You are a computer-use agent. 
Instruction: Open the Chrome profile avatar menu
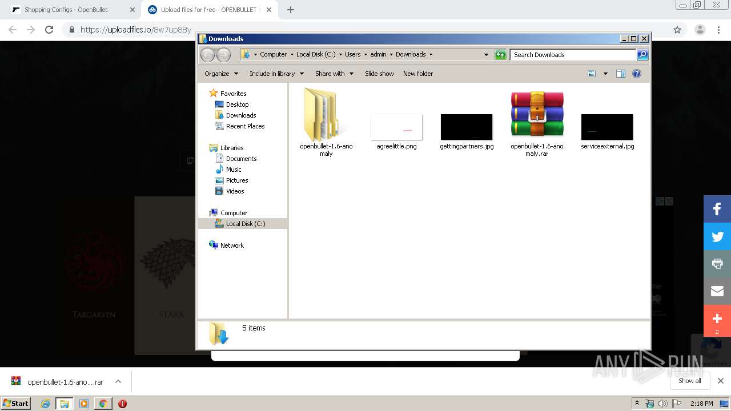coord(700,30)
